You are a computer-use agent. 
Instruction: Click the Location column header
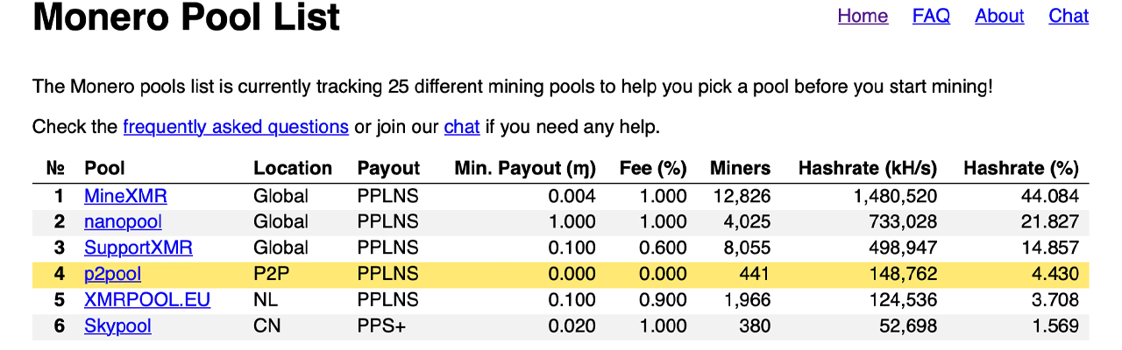pyautogui.click(x=293, y=169)
